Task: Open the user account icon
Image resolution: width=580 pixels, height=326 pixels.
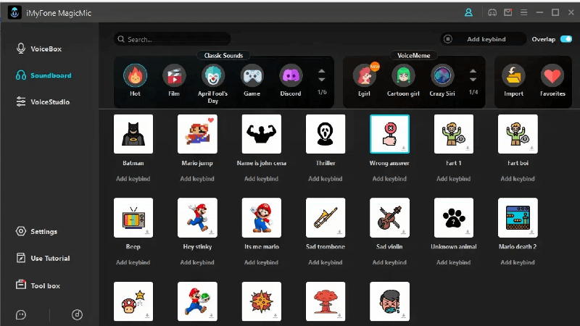Action: pyautogui.click(x=468, y=12)
